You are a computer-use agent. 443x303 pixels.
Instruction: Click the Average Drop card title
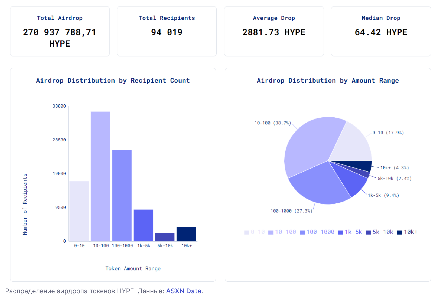(x=274, y=18)
